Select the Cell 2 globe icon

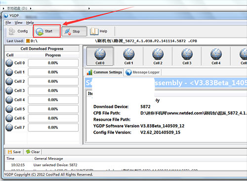(x=158, y=54)
